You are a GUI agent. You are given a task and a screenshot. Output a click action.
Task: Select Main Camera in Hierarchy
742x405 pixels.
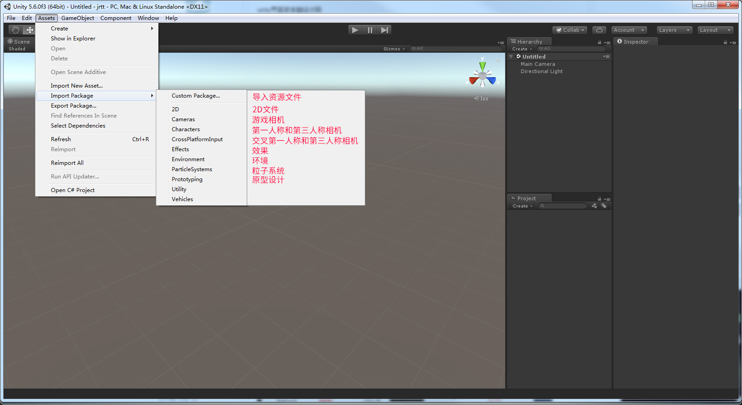coord(538,64)
